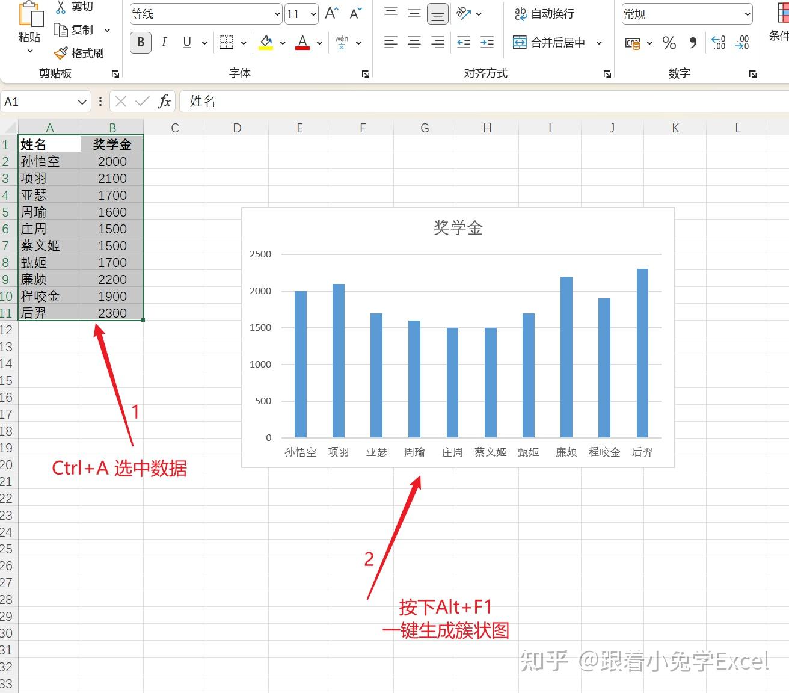The height and width of the screenshot is (693, 789).
Task: Increase indent icon
Action: coord(487,42)
